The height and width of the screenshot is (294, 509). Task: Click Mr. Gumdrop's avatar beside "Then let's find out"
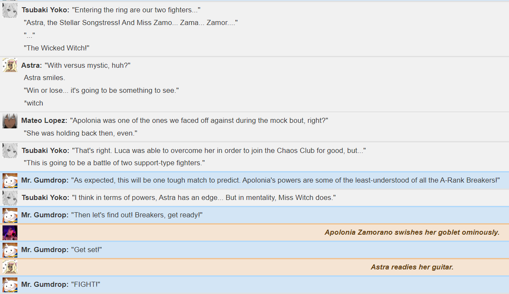[10, 215]
